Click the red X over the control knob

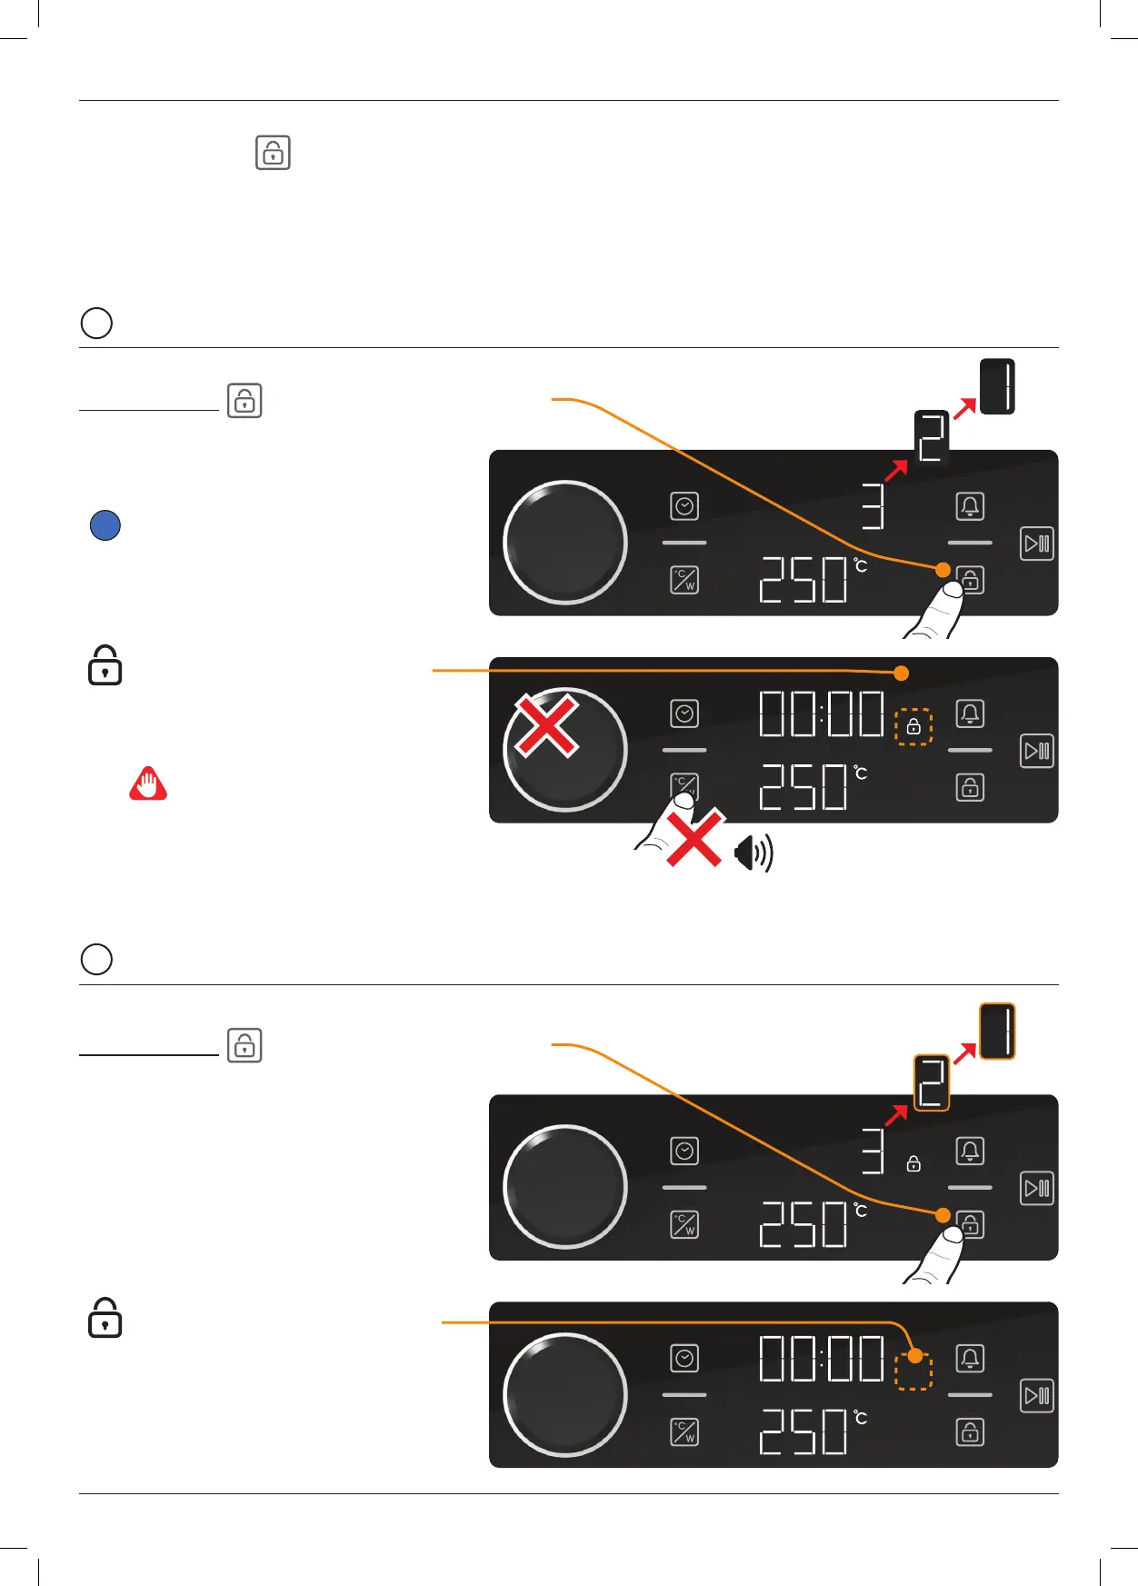(x=546, y=725)
